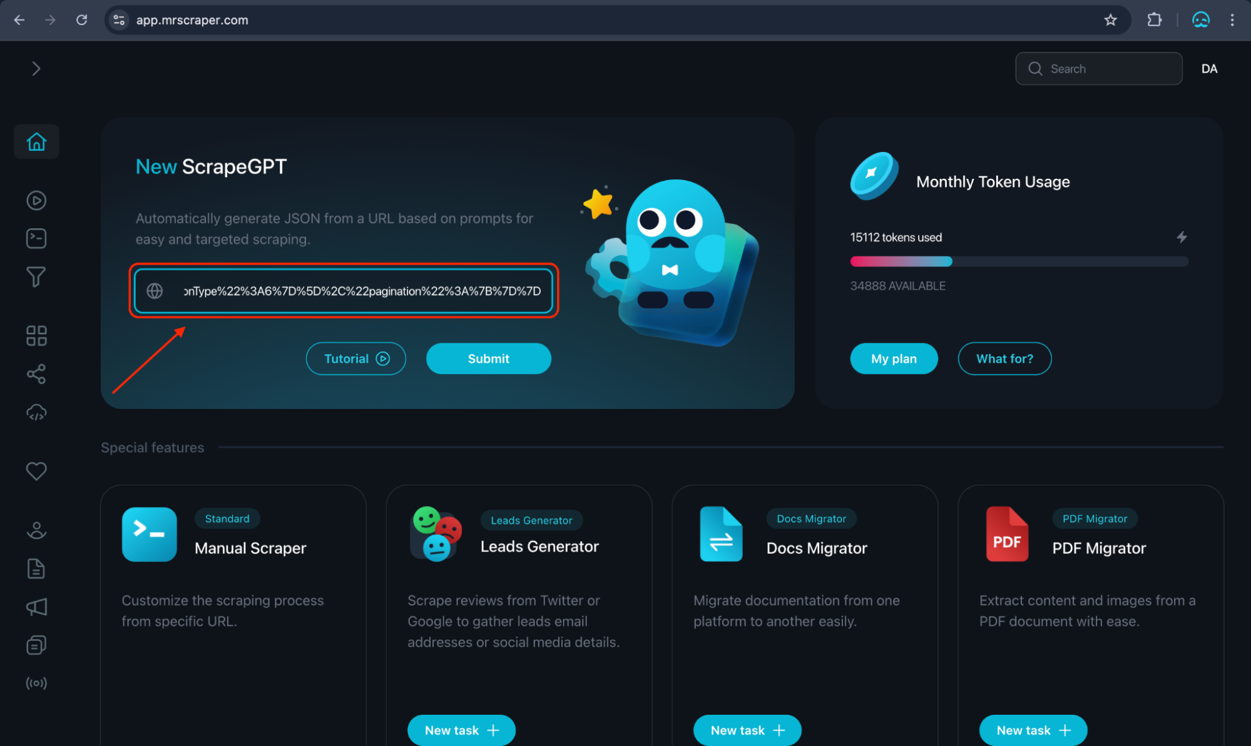Click the Submit button for ScrapeGPT
The image size is (1251, 746).
[488, 358]
